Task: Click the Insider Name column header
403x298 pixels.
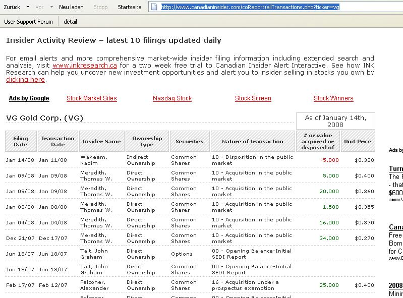Action: 102,141
